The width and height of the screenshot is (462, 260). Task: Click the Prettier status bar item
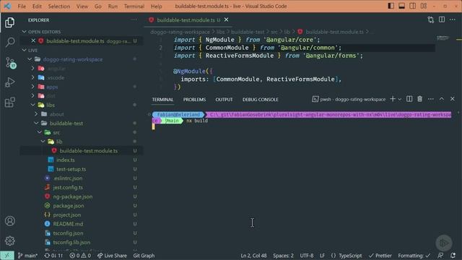[x=380, y=256]
